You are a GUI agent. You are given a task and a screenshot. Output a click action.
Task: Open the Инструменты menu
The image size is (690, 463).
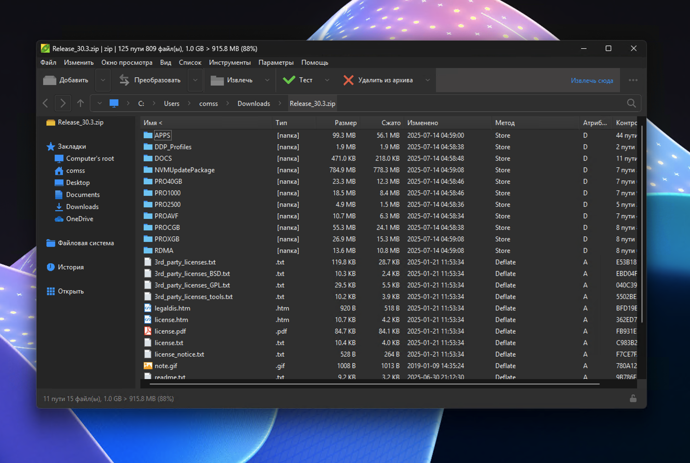point(230,62)
